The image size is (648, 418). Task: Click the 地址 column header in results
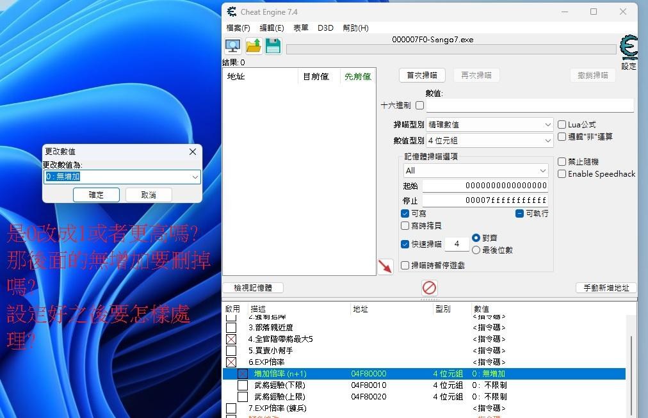coord(261,76)
